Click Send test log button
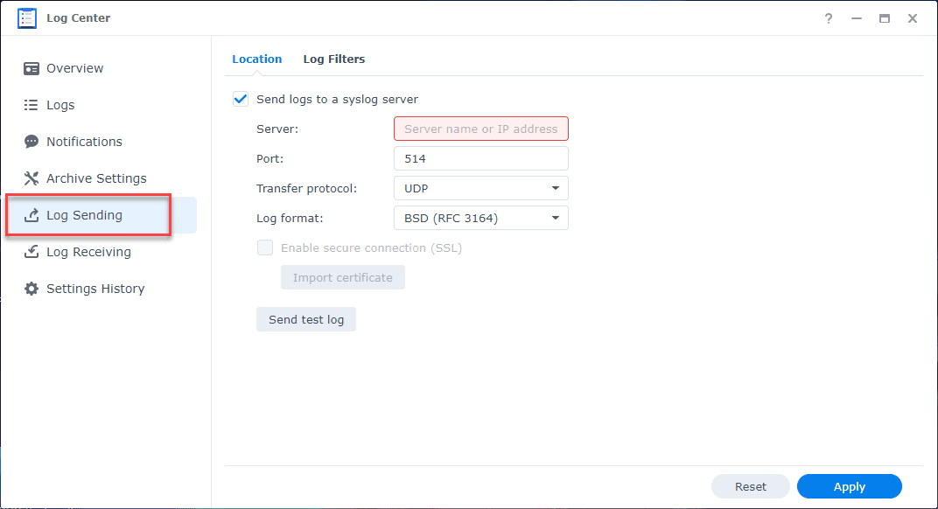 [x=305, y=319]
